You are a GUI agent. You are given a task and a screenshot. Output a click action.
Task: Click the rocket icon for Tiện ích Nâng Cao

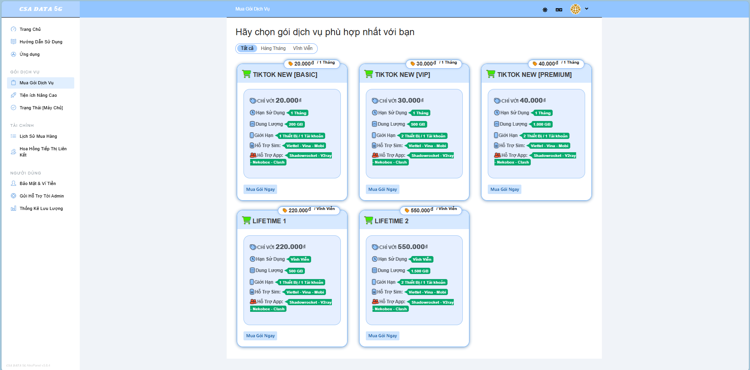click(x=14, y=95)
